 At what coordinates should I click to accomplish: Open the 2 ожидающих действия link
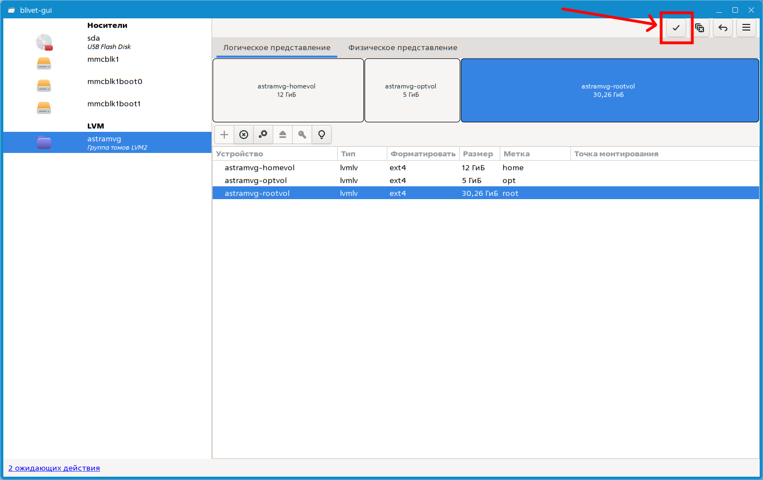pos(54,468)
